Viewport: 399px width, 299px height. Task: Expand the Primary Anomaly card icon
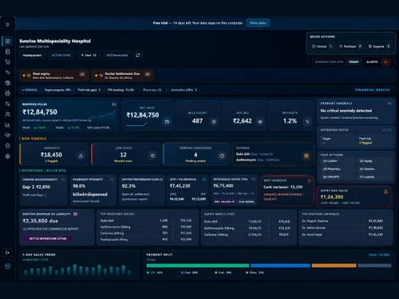pyautogui.click(x=389, y=104)
